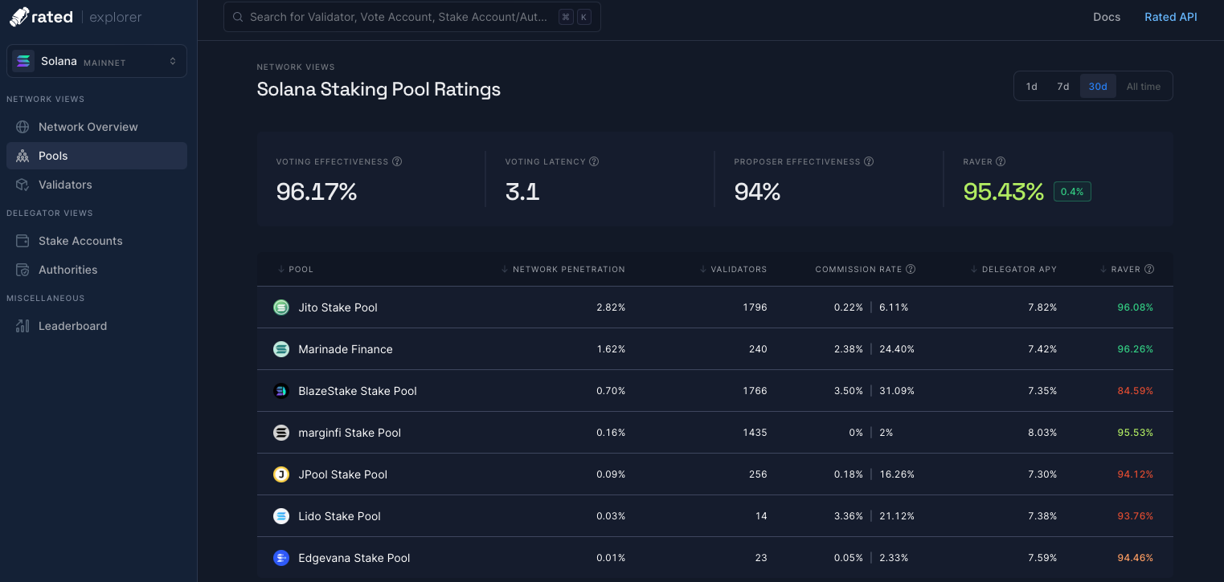This screenshot has height=582, width=1224.
Task: Open Marinade Finance pool details
Action: click(x=346, y=349)
